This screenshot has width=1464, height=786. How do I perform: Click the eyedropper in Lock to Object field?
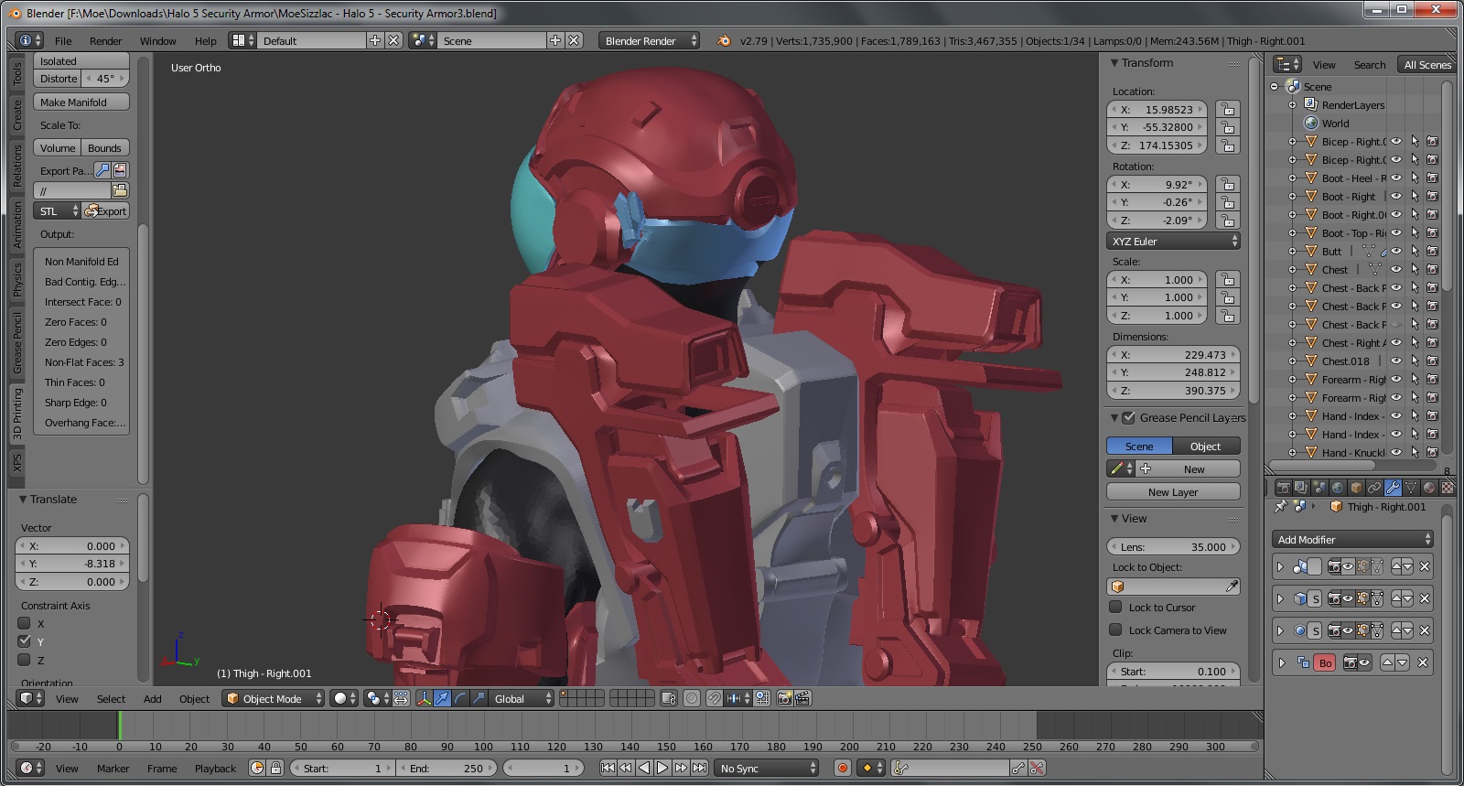tap(1232, 587)
